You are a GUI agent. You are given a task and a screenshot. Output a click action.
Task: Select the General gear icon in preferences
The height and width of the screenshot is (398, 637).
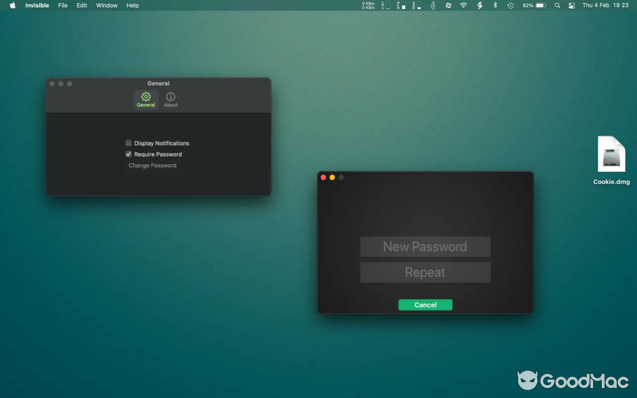(x=146, y=98)
